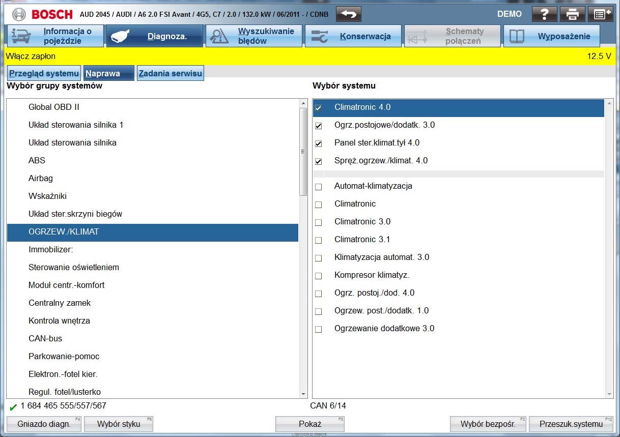Select Immobilizer: group
The width and height of the screenshot is (620, 437).
(153, 249)
